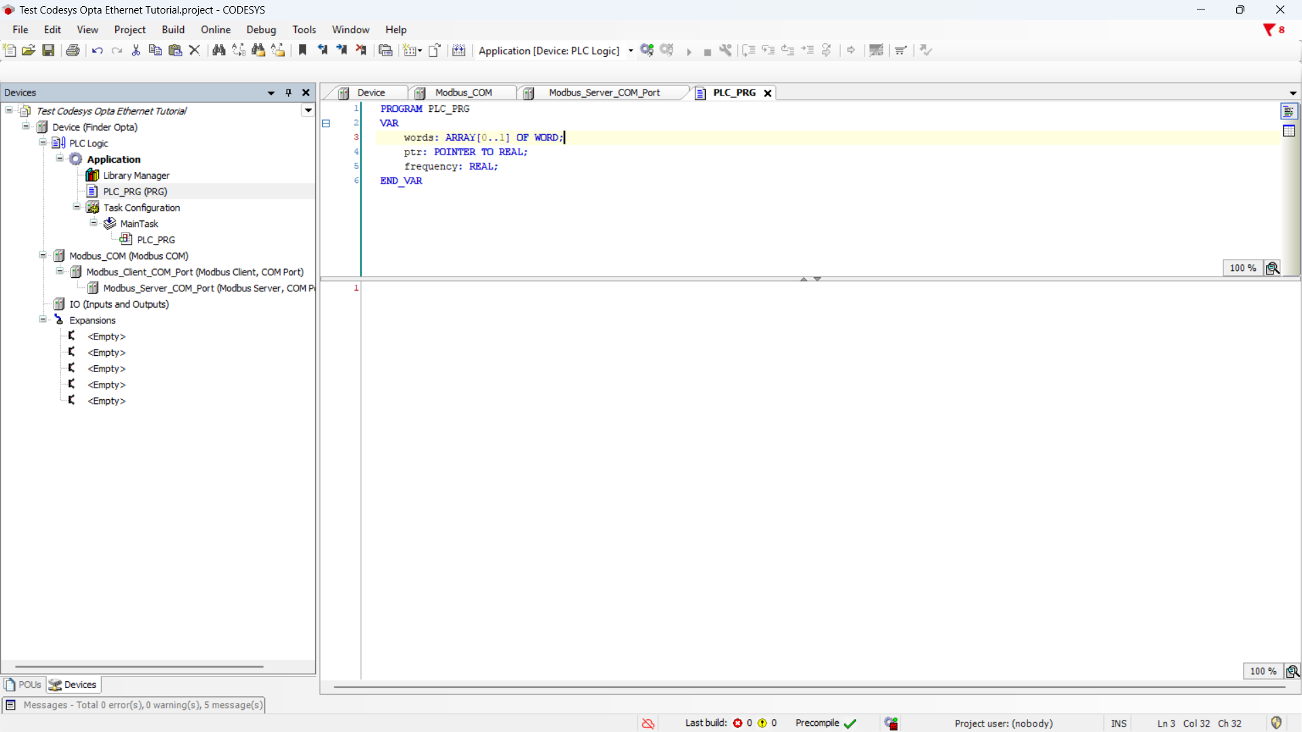The width and height of the screenshot is (1302, 732).
Task: Click the Build wrench icon
Action: pos(726,50)
